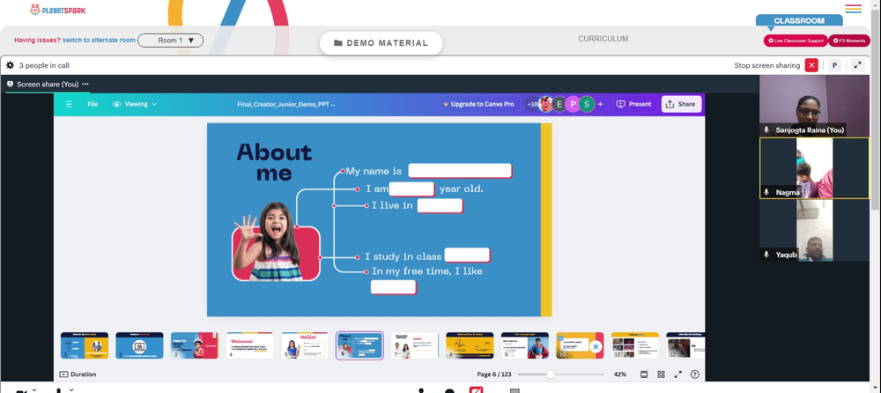Open the Room 1 dropdown
The image size is (881, 393).
[170, 41]
